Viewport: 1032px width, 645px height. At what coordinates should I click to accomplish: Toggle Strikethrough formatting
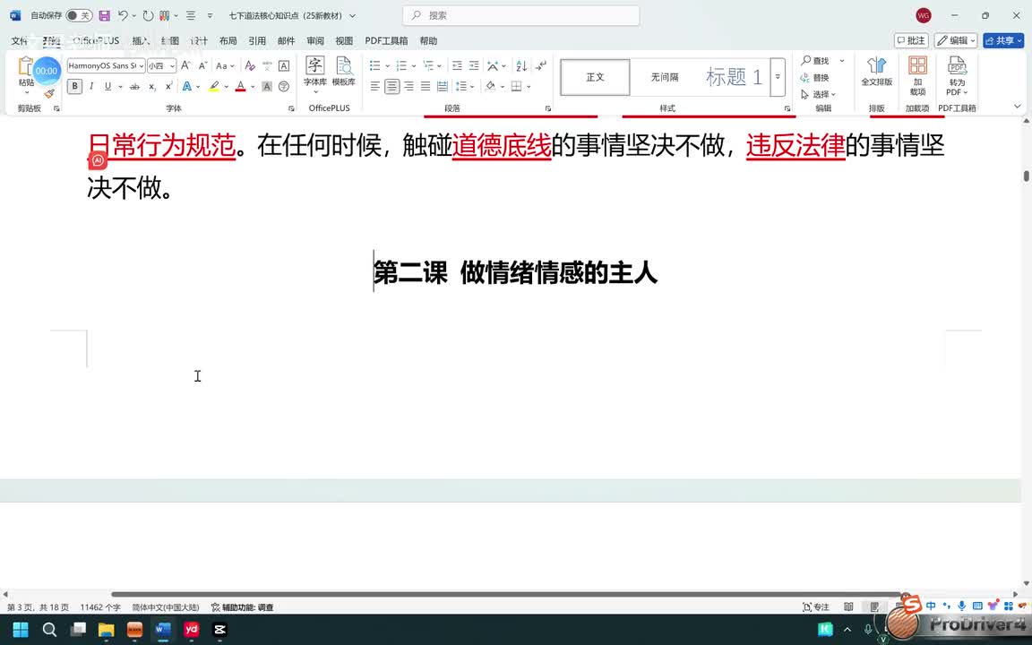(x=134, y=86)
